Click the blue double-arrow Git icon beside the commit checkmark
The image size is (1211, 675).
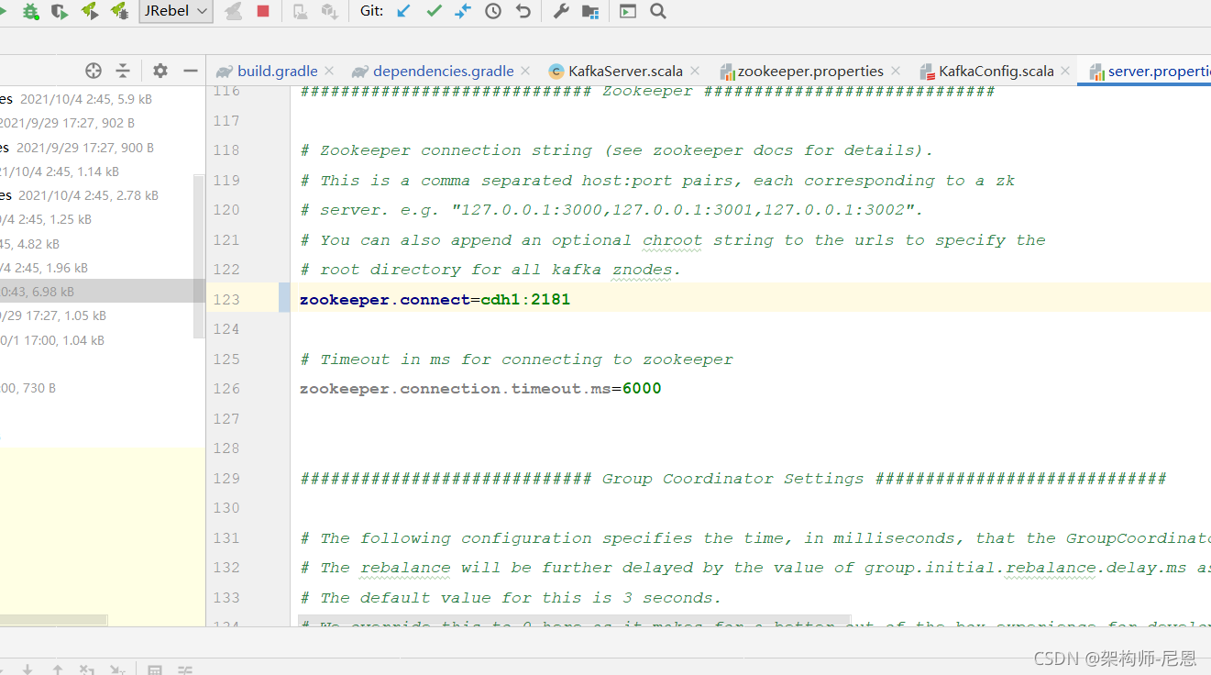click(x=463, y=11)
